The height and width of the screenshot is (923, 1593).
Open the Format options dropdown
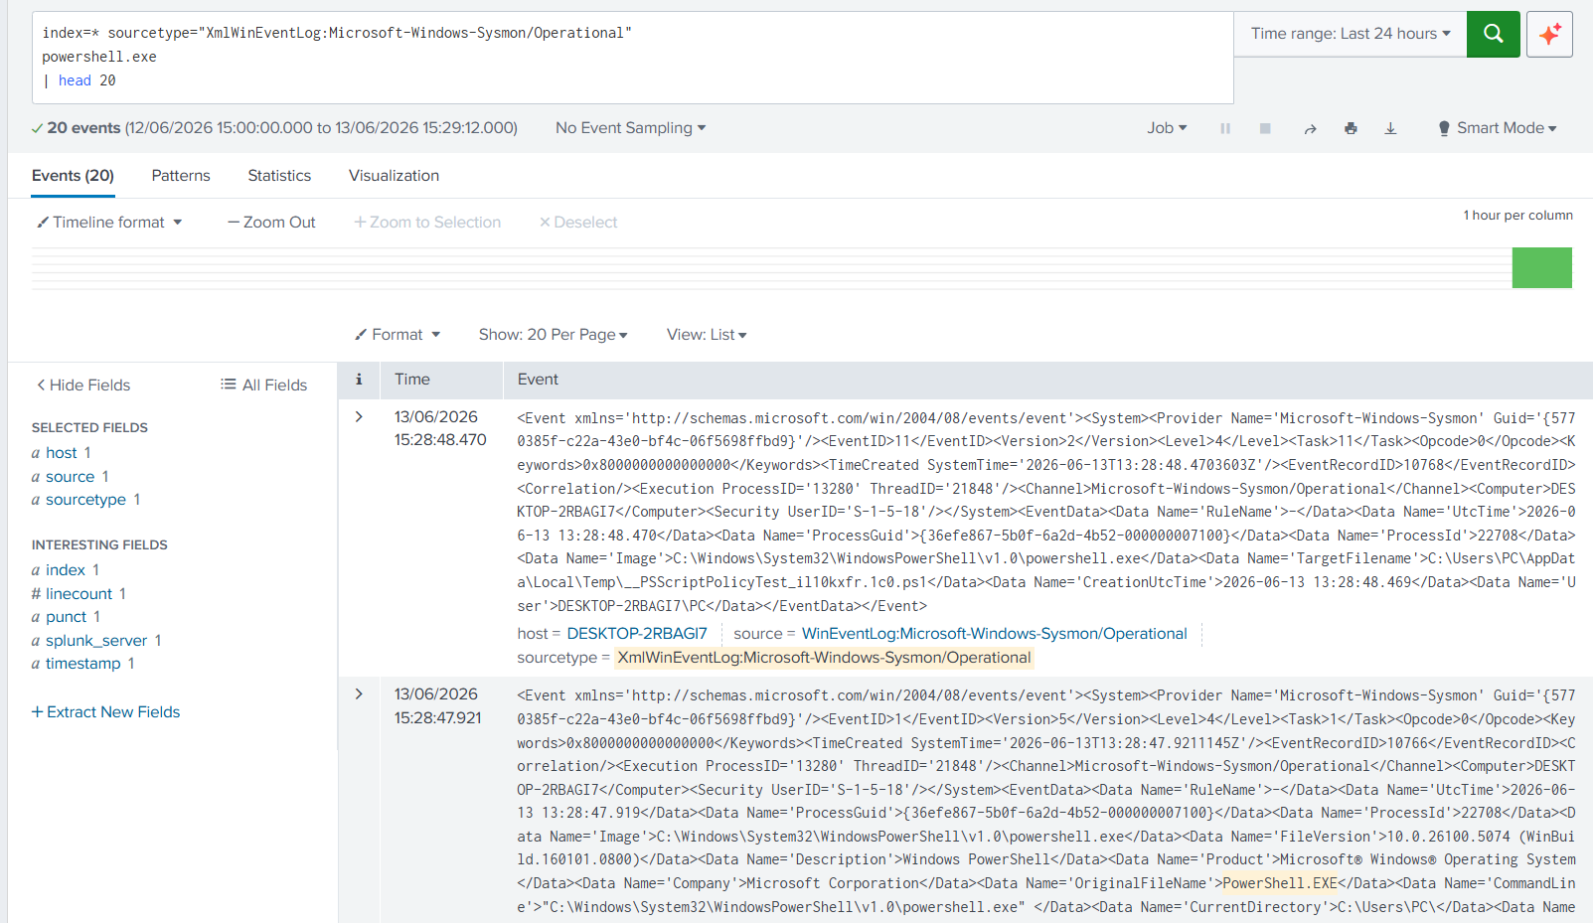398,335
